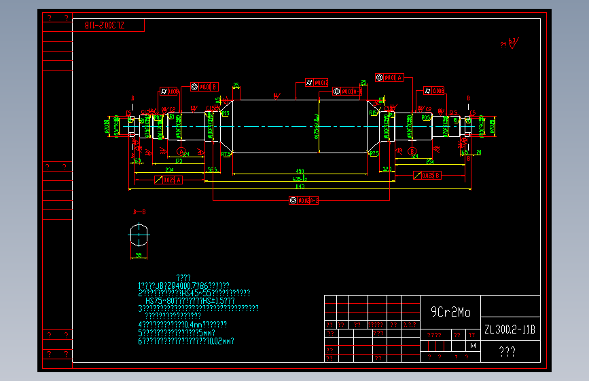Viewport: 589px width, 381px height.
Task: Select technical note 2 with HS45~55
Action: tap(194, 293)
